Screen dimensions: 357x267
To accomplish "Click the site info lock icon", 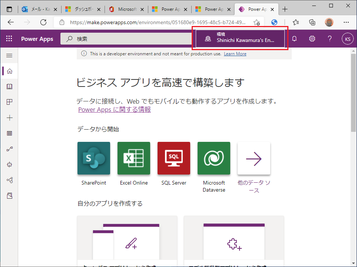I will pos(62,22).
